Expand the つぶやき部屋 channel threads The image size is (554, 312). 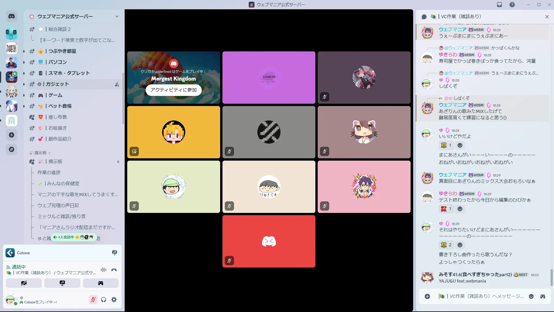click(24, 51)
